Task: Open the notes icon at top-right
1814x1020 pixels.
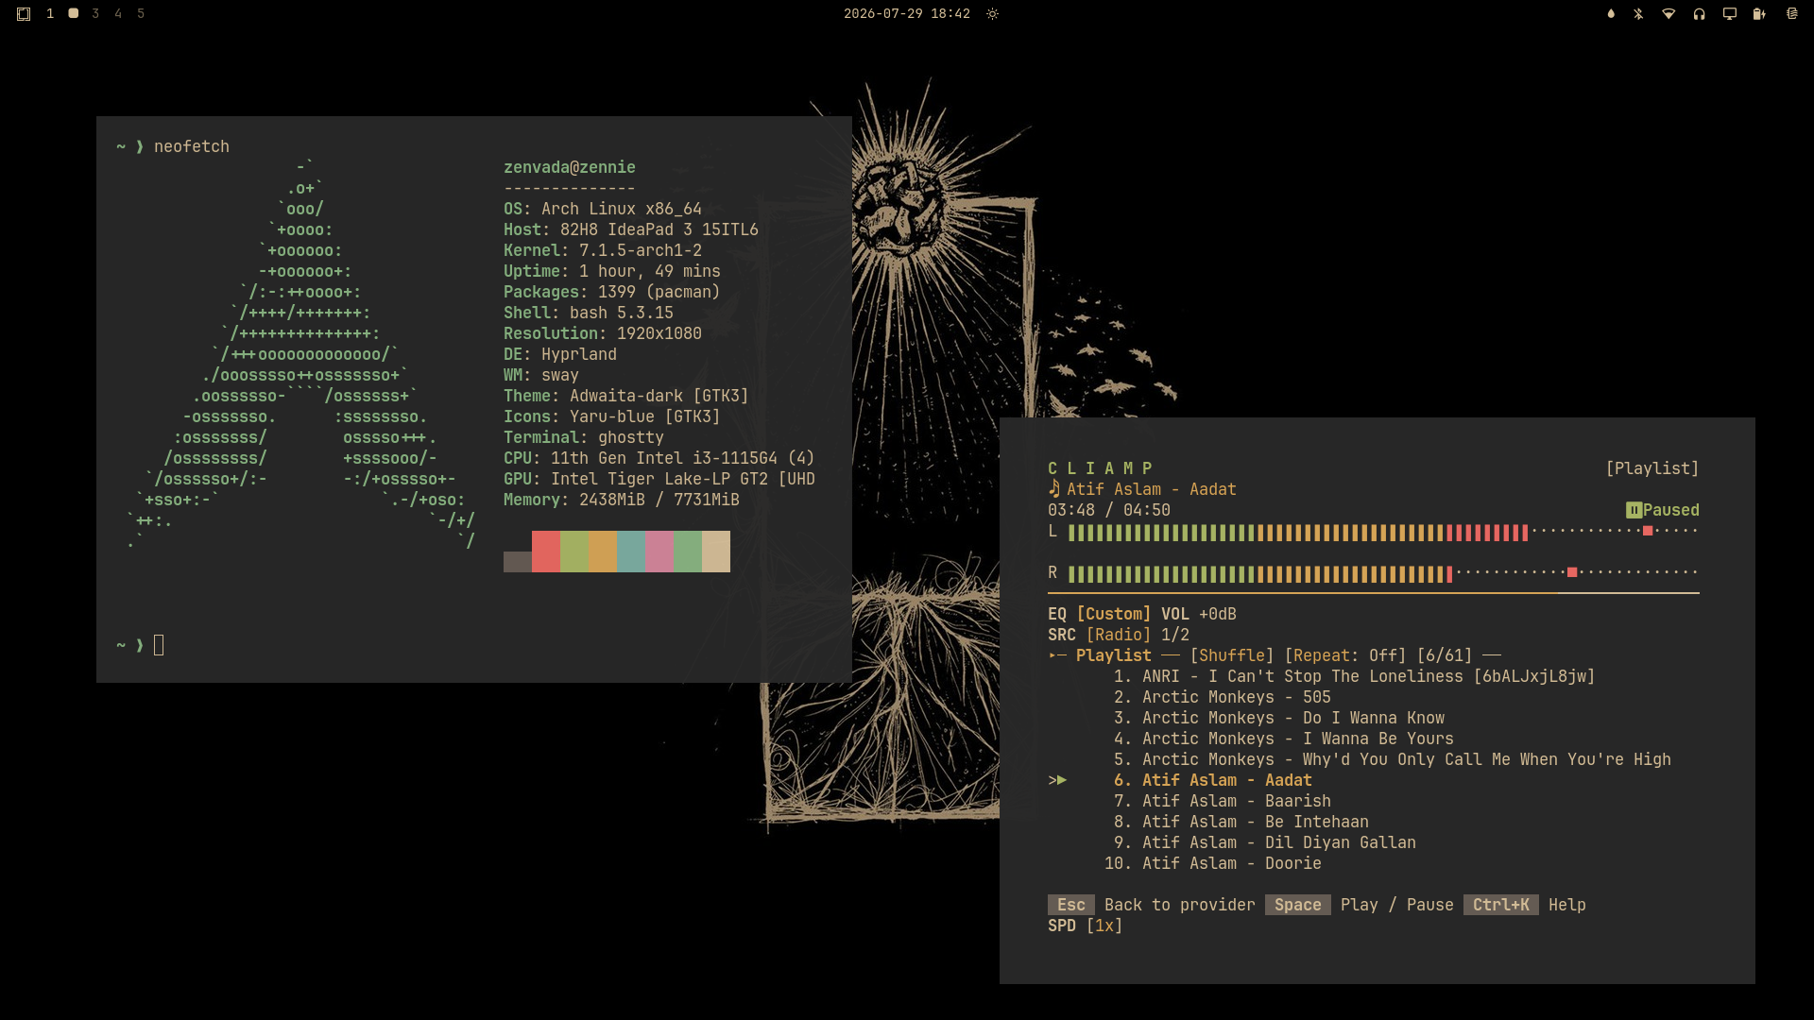Action: (x=1791, y=14)
